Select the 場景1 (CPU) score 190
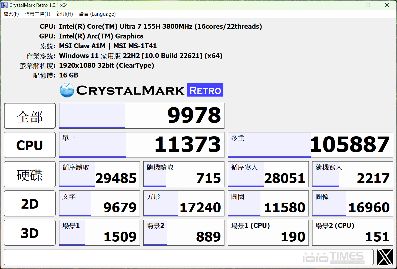Screen dimensions: 397x269 [268, 233]
